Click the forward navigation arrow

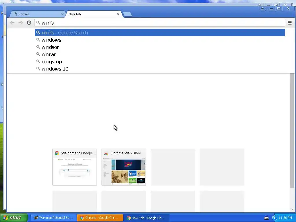[x=21, y=23]
